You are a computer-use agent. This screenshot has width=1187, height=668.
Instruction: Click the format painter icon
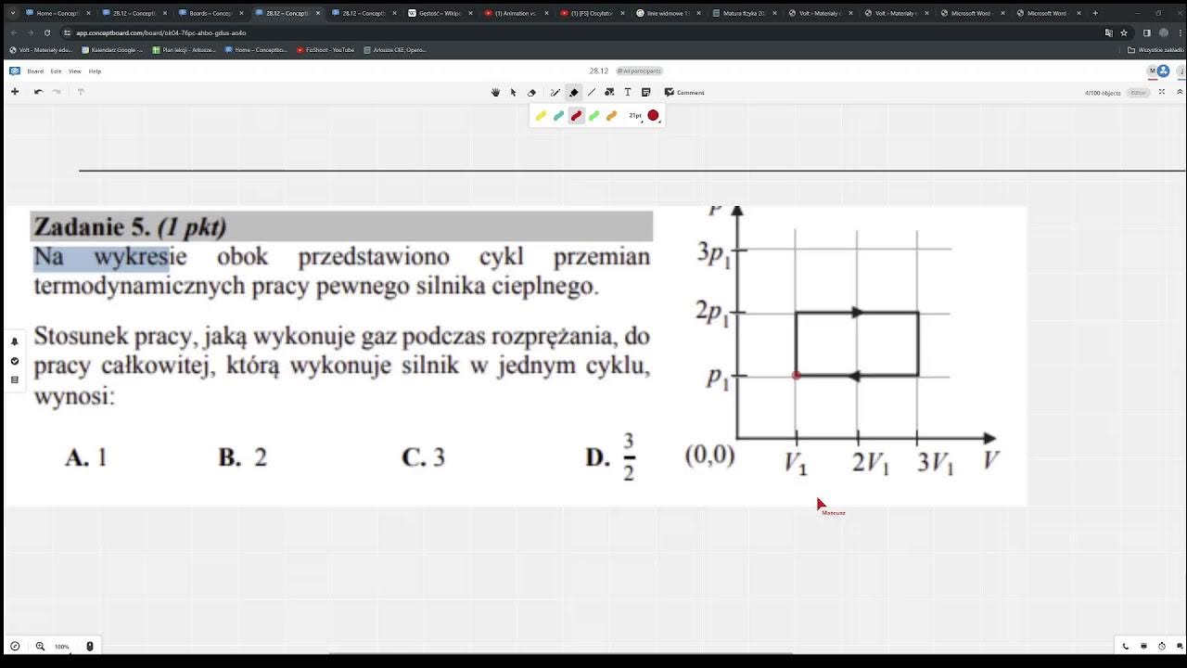[81, 92]
